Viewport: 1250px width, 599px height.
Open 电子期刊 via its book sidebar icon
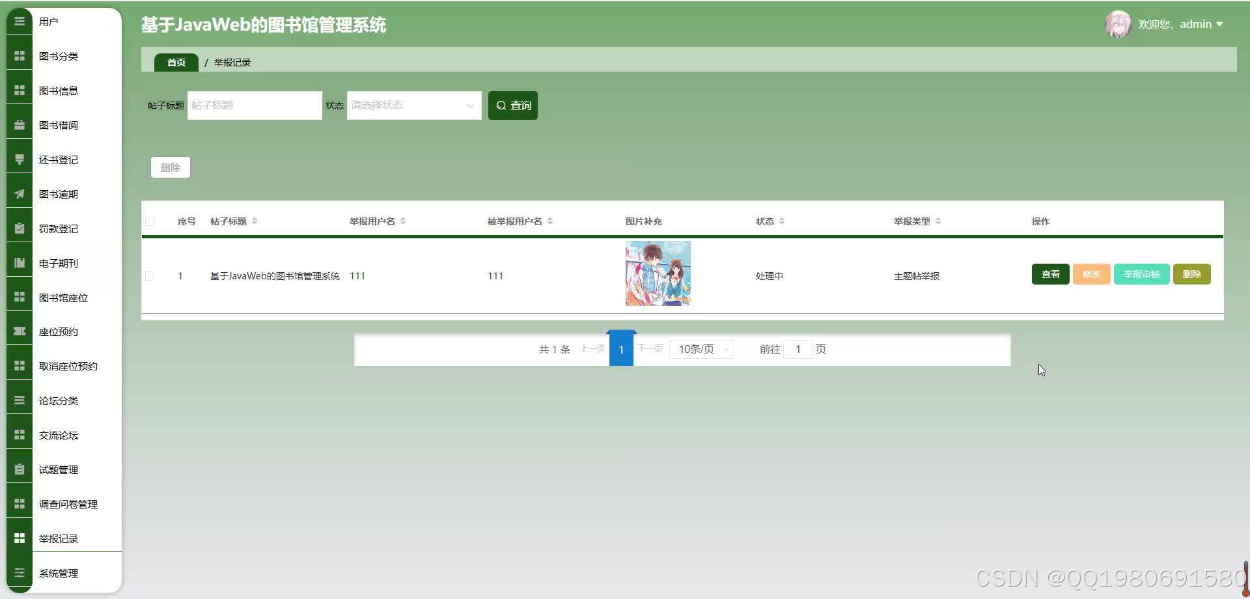click(19, 263)
